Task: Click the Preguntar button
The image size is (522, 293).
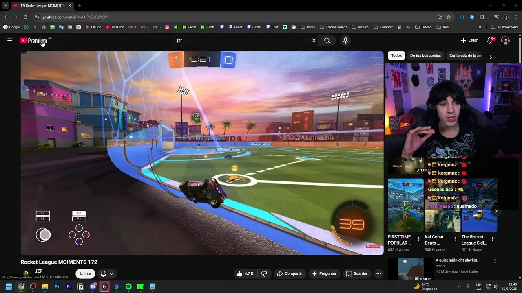Action: click(x=324, y=273)
